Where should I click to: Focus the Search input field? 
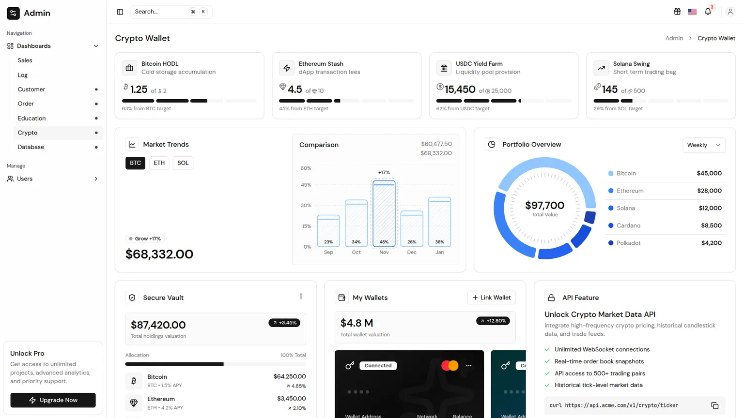(x=171, y=12)
